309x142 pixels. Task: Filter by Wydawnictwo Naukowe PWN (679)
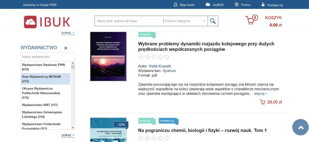point(46,67)
